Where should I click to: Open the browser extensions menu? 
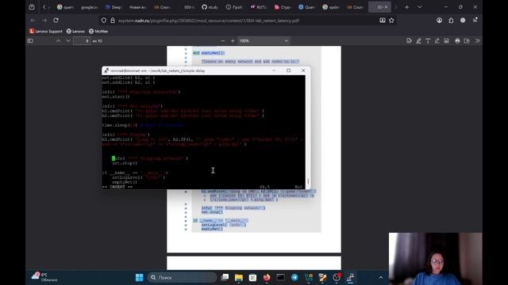[451, 21]
